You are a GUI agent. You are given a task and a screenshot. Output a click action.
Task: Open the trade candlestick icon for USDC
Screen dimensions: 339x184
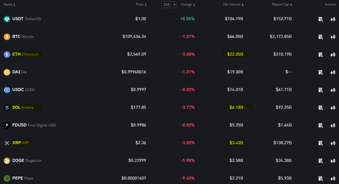click(333, 90)
